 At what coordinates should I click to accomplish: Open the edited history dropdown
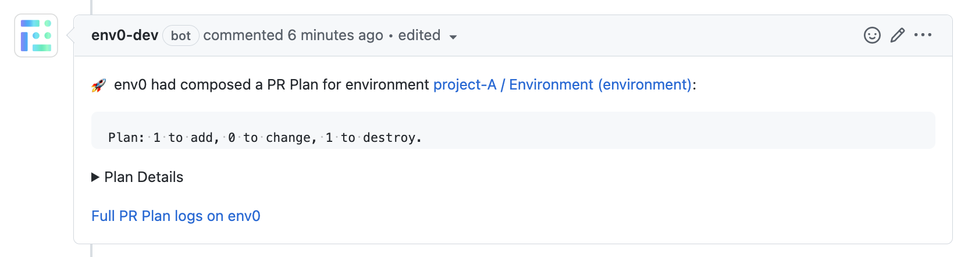pos(419,35)
